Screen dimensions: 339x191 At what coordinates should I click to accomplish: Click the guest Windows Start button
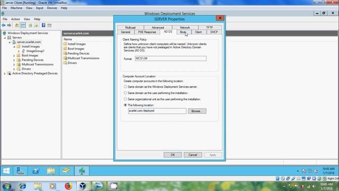point(6,171)
